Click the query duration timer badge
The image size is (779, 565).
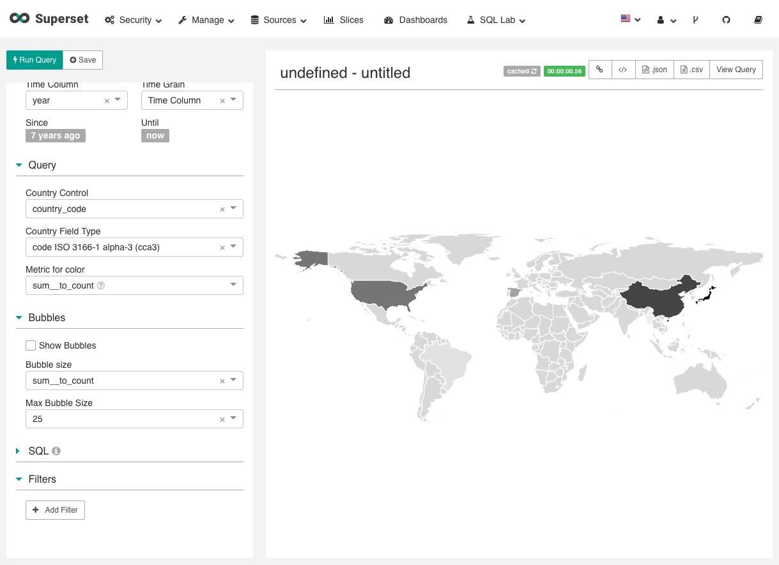[x=564, y=72]
